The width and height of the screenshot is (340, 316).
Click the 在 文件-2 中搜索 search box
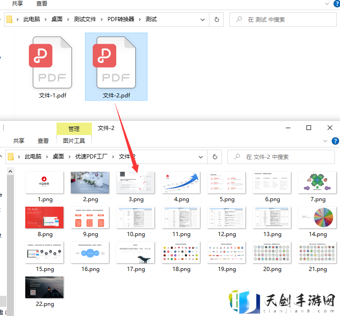[x=281, y=157]
